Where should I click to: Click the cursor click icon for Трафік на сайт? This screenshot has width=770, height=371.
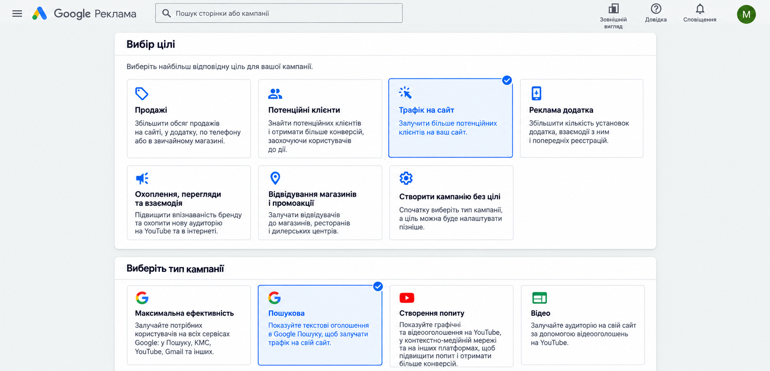point(405,93)
